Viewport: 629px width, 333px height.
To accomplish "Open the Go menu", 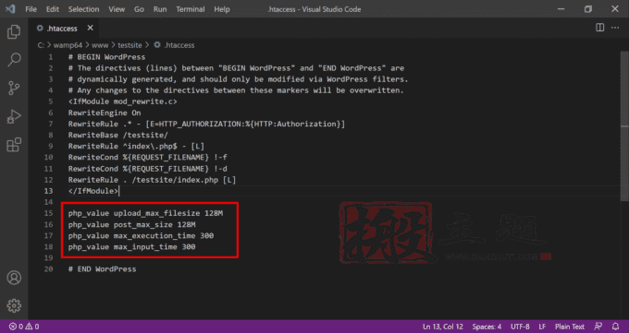I will click(139, 9).
